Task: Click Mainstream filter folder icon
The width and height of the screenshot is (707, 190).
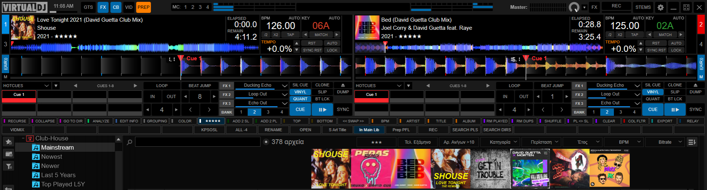Action: pos(36,147)
